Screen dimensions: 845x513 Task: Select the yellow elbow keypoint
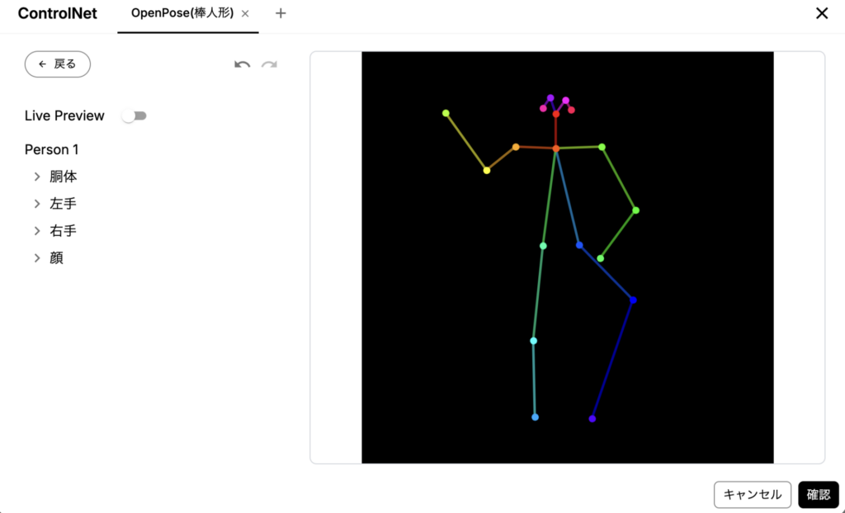pos(487,171)
